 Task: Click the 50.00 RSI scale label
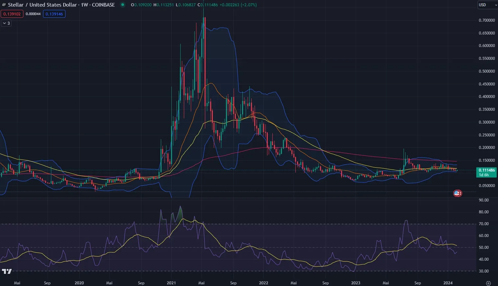[x=484, y=248]
